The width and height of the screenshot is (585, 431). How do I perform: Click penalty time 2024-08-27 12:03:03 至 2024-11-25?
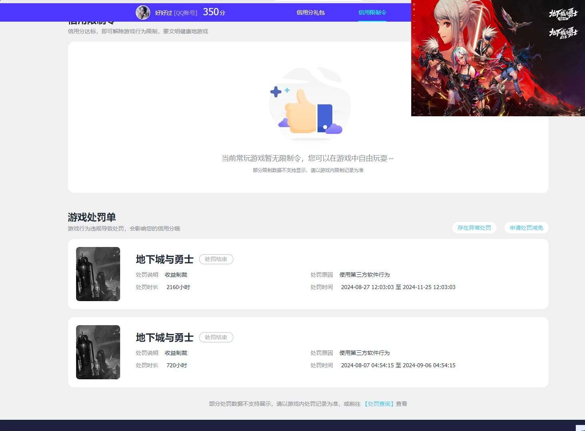(398, 287)
